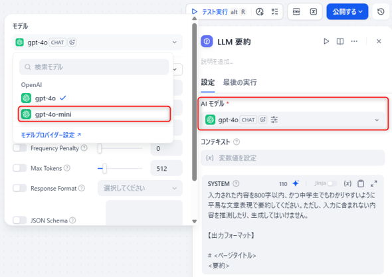This screenshot has width=392, height=277.
Task: Expand the SYSTEM prompt editor to fullscreen
Action: tap(374, 183)
